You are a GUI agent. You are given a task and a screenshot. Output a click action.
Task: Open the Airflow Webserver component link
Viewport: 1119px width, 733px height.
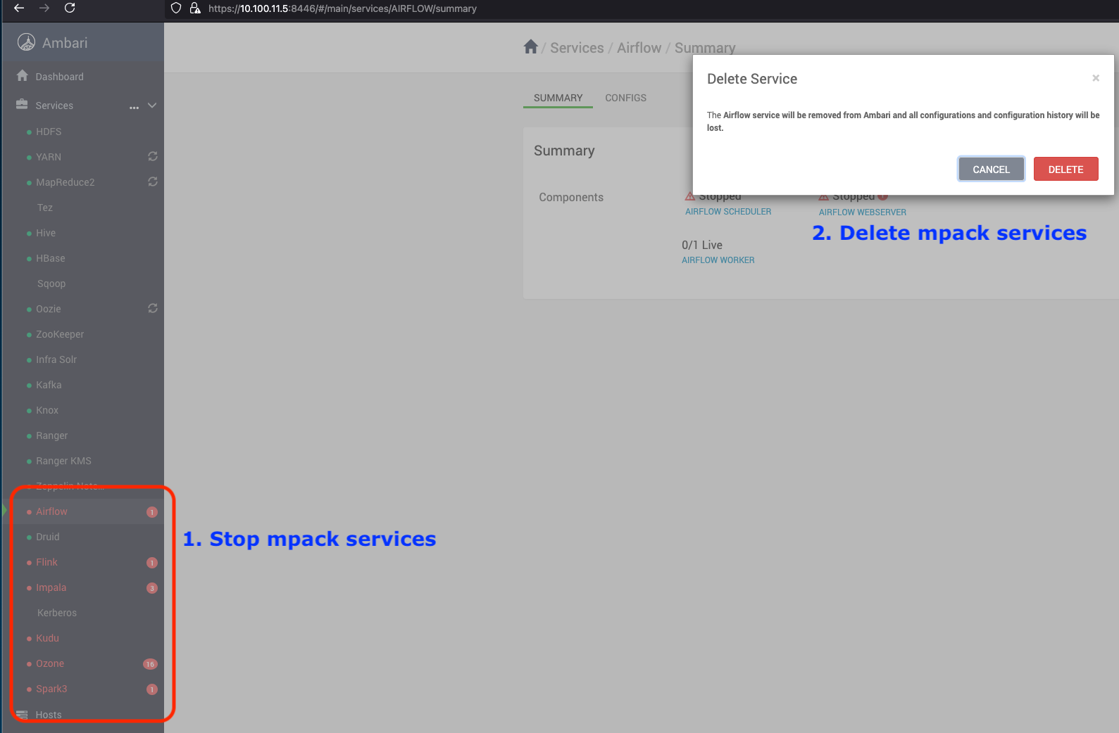[863, 212]
